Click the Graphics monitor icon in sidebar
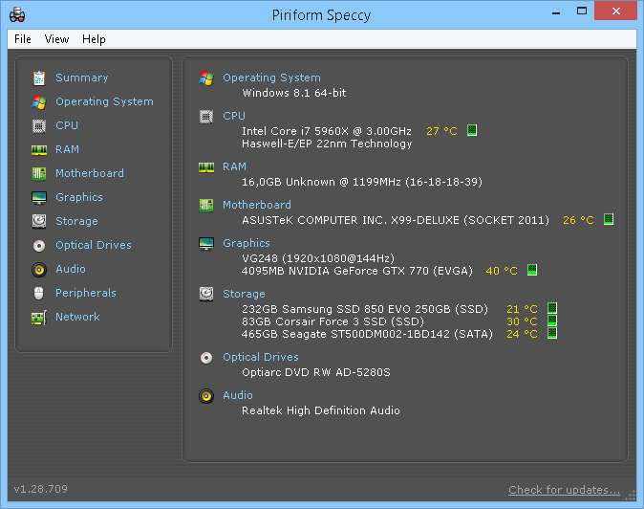 point(39,197)
